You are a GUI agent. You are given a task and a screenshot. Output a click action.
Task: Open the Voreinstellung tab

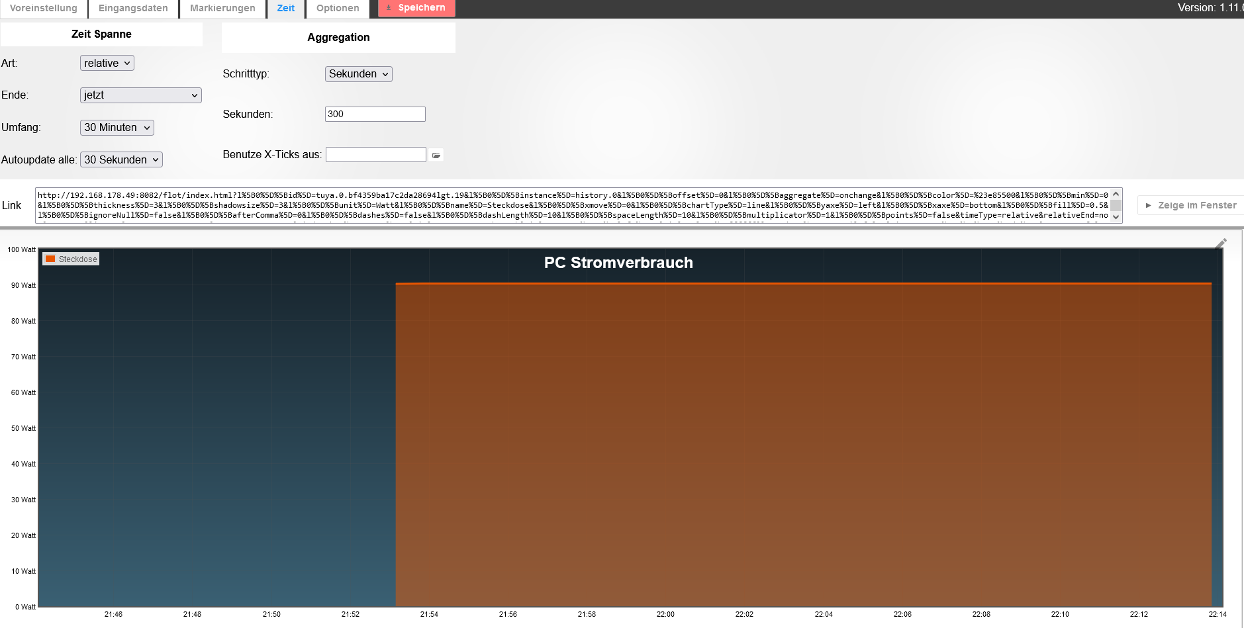tap(44, 8)
